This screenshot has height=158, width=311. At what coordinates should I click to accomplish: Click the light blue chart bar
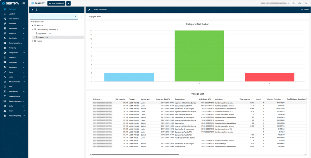click(129, 77)
